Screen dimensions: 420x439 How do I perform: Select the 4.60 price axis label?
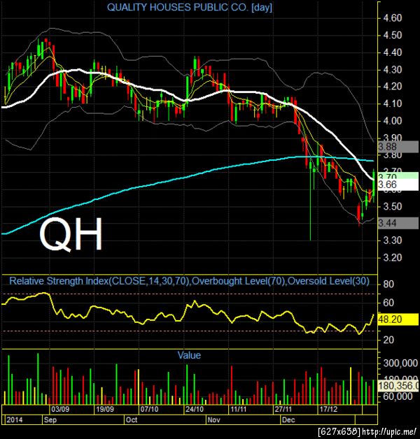[393, 18]
